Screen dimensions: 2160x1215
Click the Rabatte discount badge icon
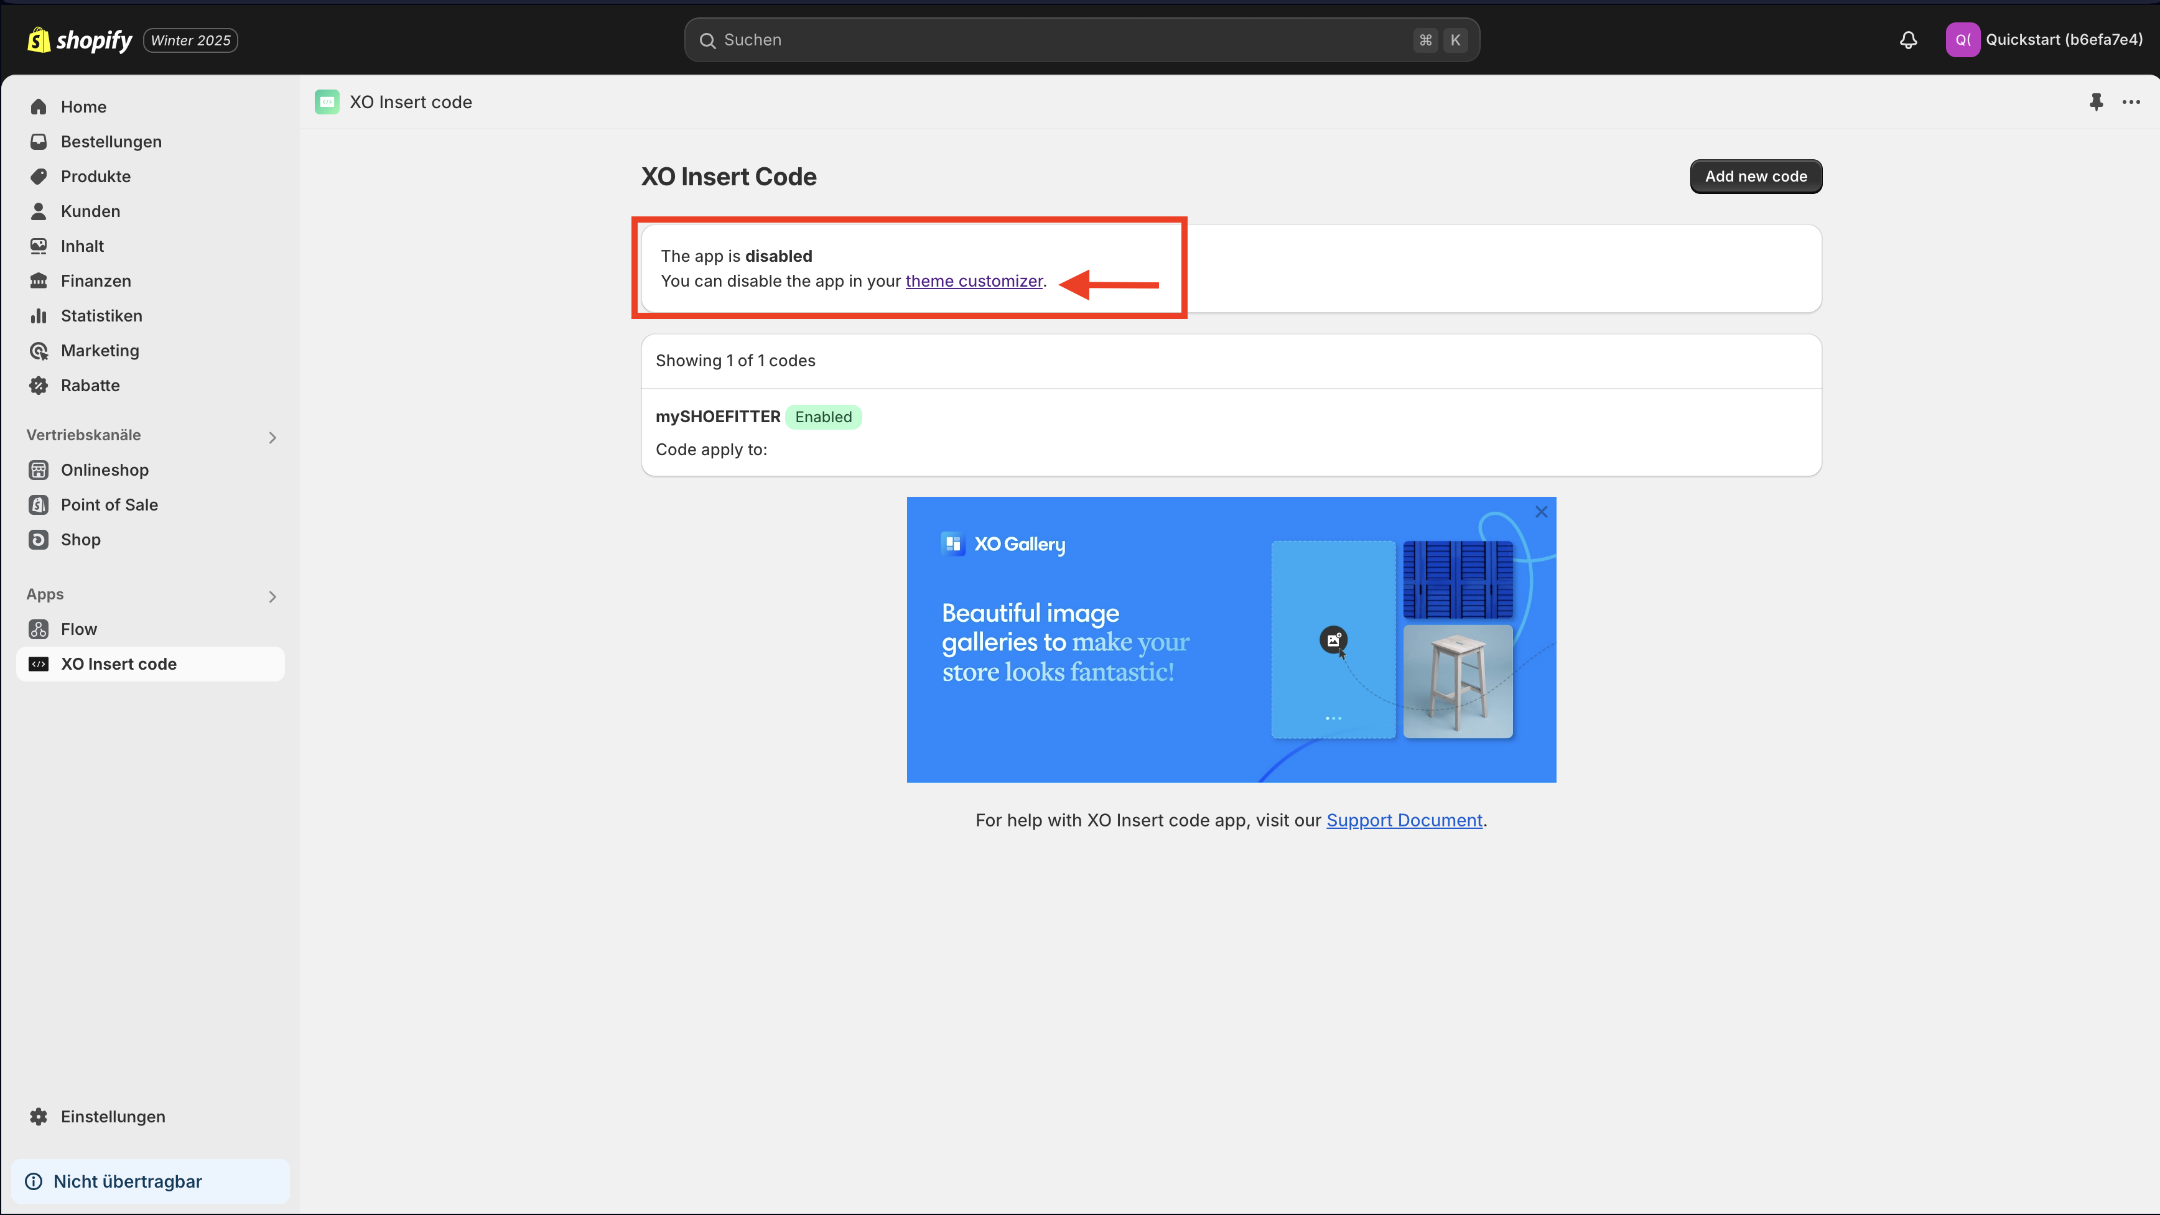click(x=39, y=386)
